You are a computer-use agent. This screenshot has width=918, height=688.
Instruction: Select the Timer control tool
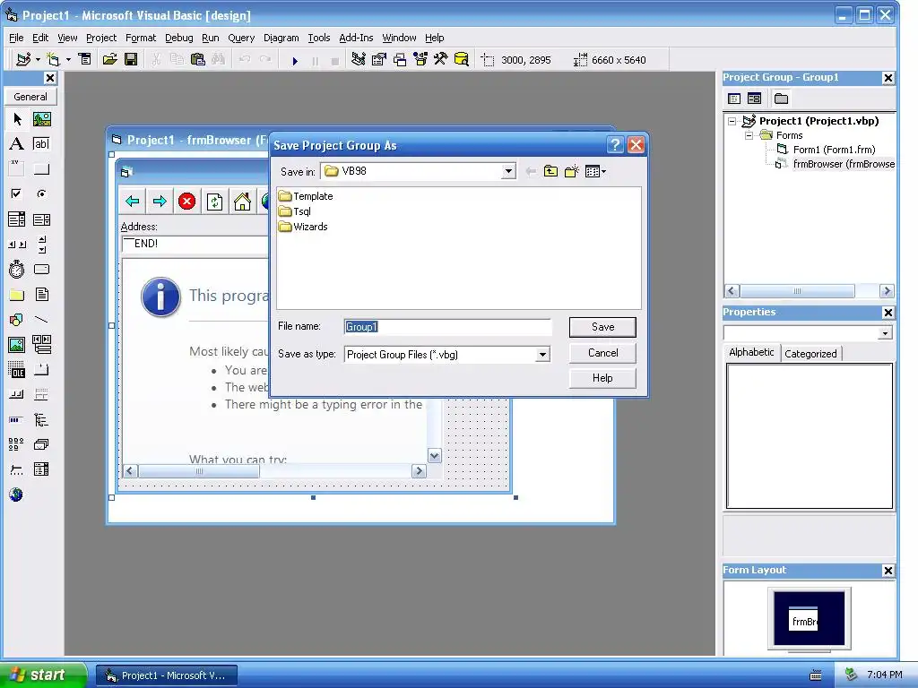(17, 269)
